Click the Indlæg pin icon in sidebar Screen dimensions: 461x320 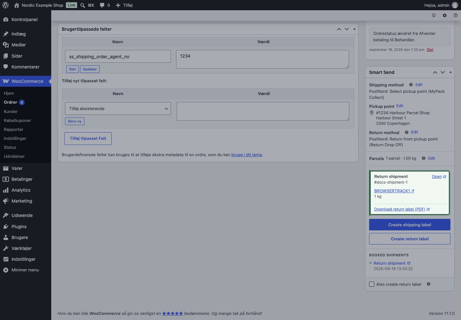click(x=6, y=34)
